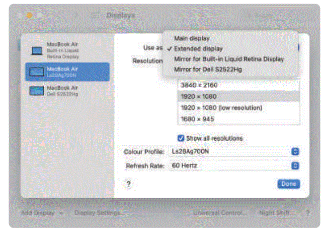
Task: Open Universal Control in Displays window
Action: 219,213
